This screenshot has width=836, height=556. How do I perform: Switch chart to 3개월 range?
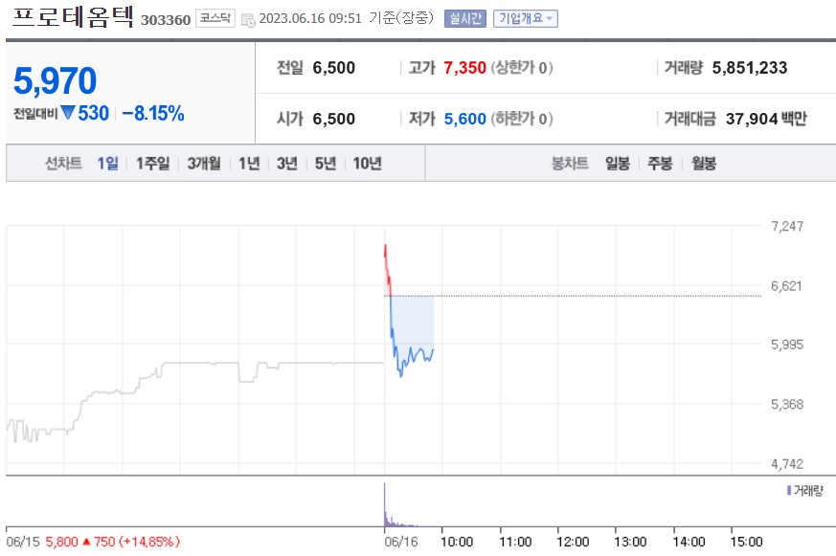pos(204,163)
